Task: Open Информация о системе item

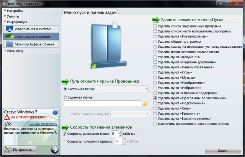Action: [x=31, y=29]
